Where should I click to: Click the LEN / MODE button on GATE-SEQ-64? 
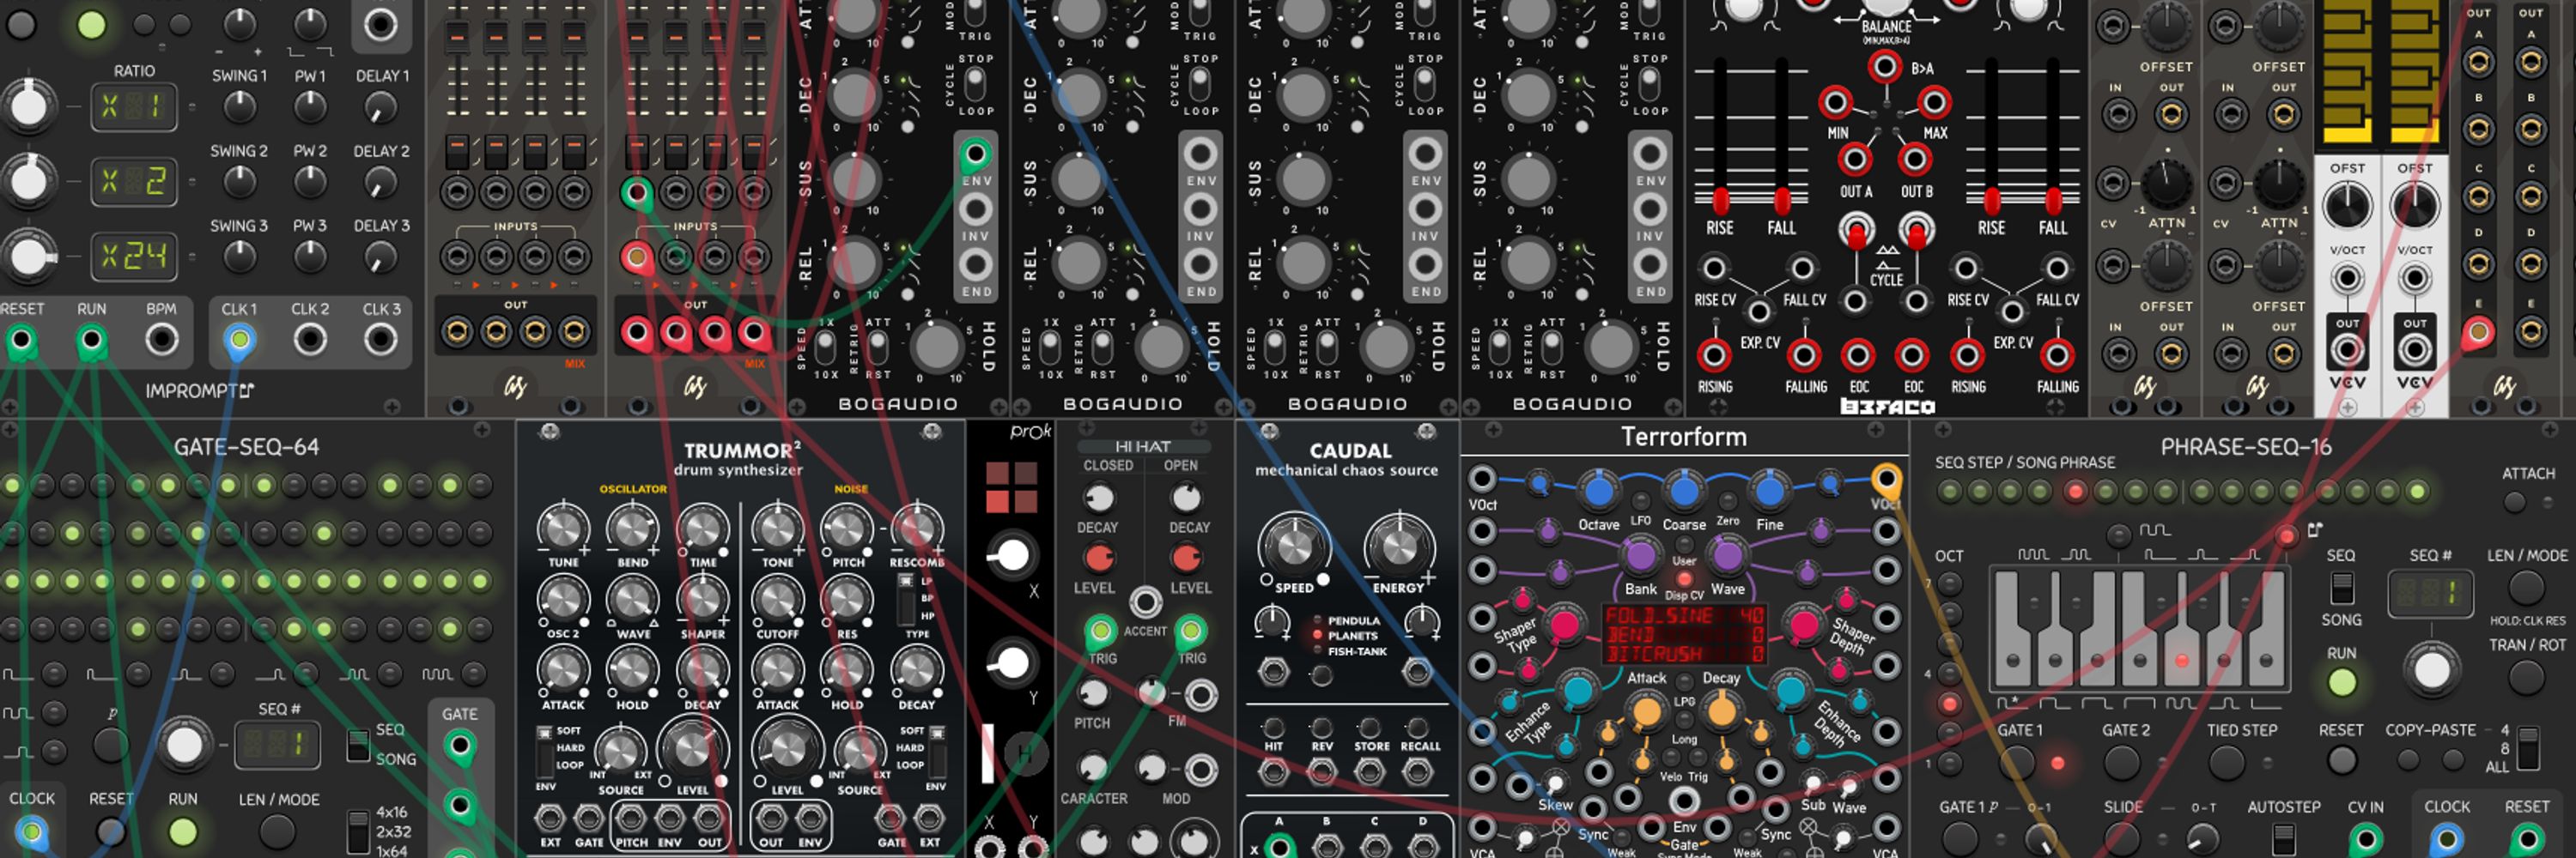click(277, 831)
